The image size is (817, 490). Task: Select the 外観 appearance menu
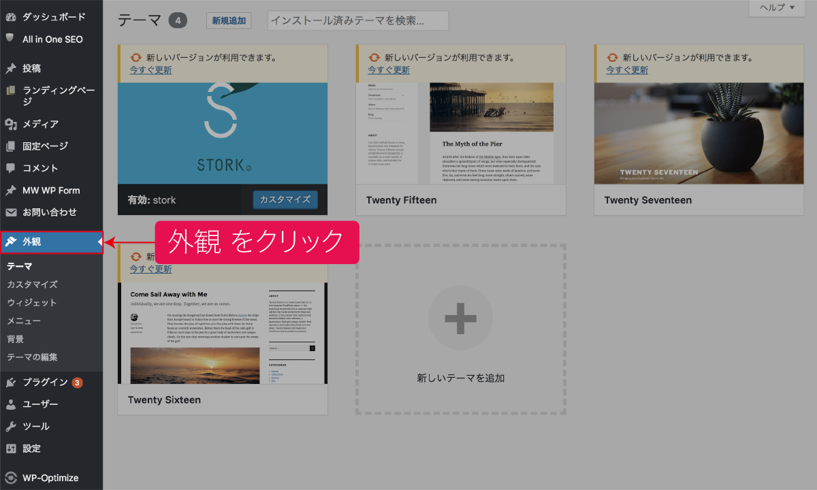pyautogui.click(x=52, y=242)
